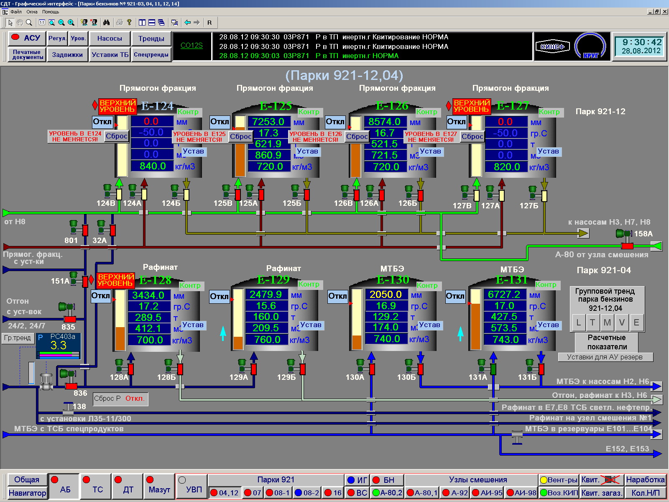
Task: Open the Навигатор button
Action: [27, 493]
